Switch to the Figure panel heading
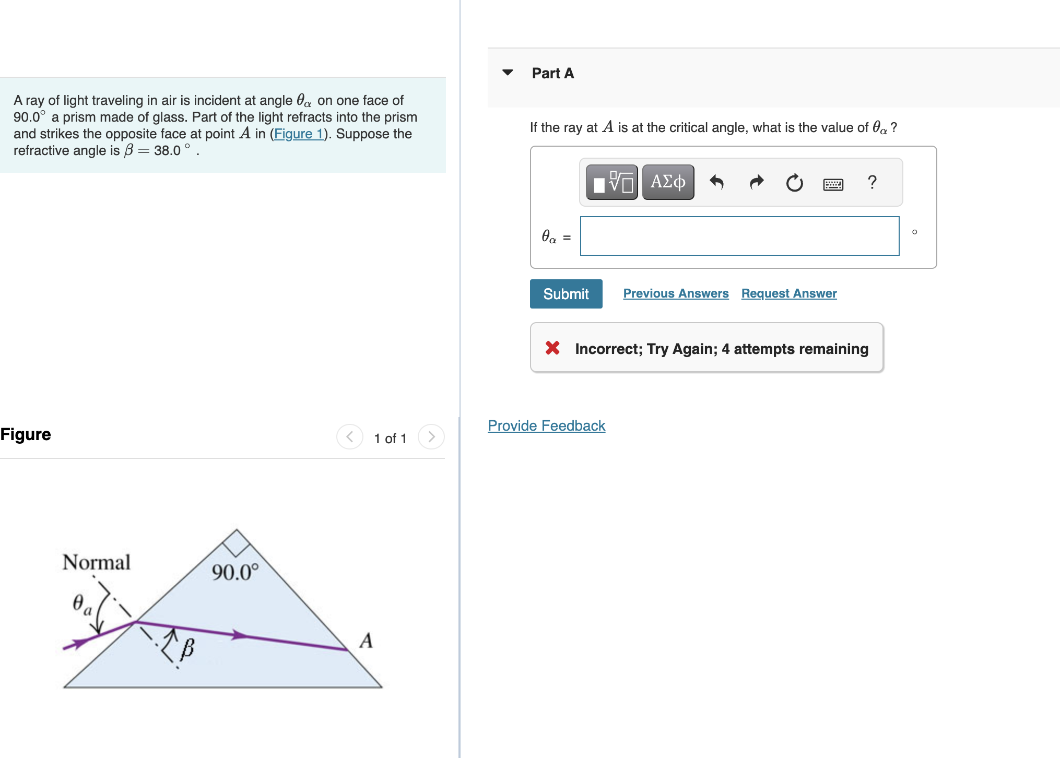1060x758 pixels. (25, 434)
